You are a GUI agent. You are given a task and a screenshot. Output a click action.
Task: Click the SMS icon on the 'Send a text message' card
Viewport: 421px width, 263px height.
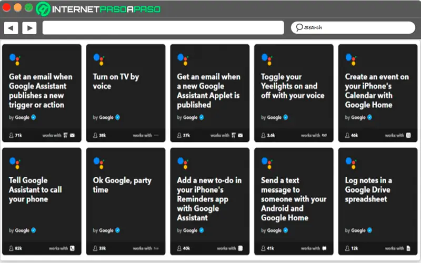pos(324,248)
